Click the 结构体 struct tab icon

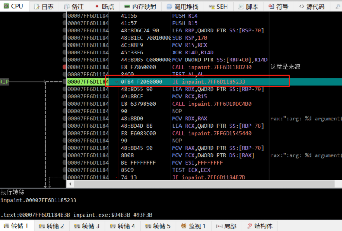coord(249,226)
